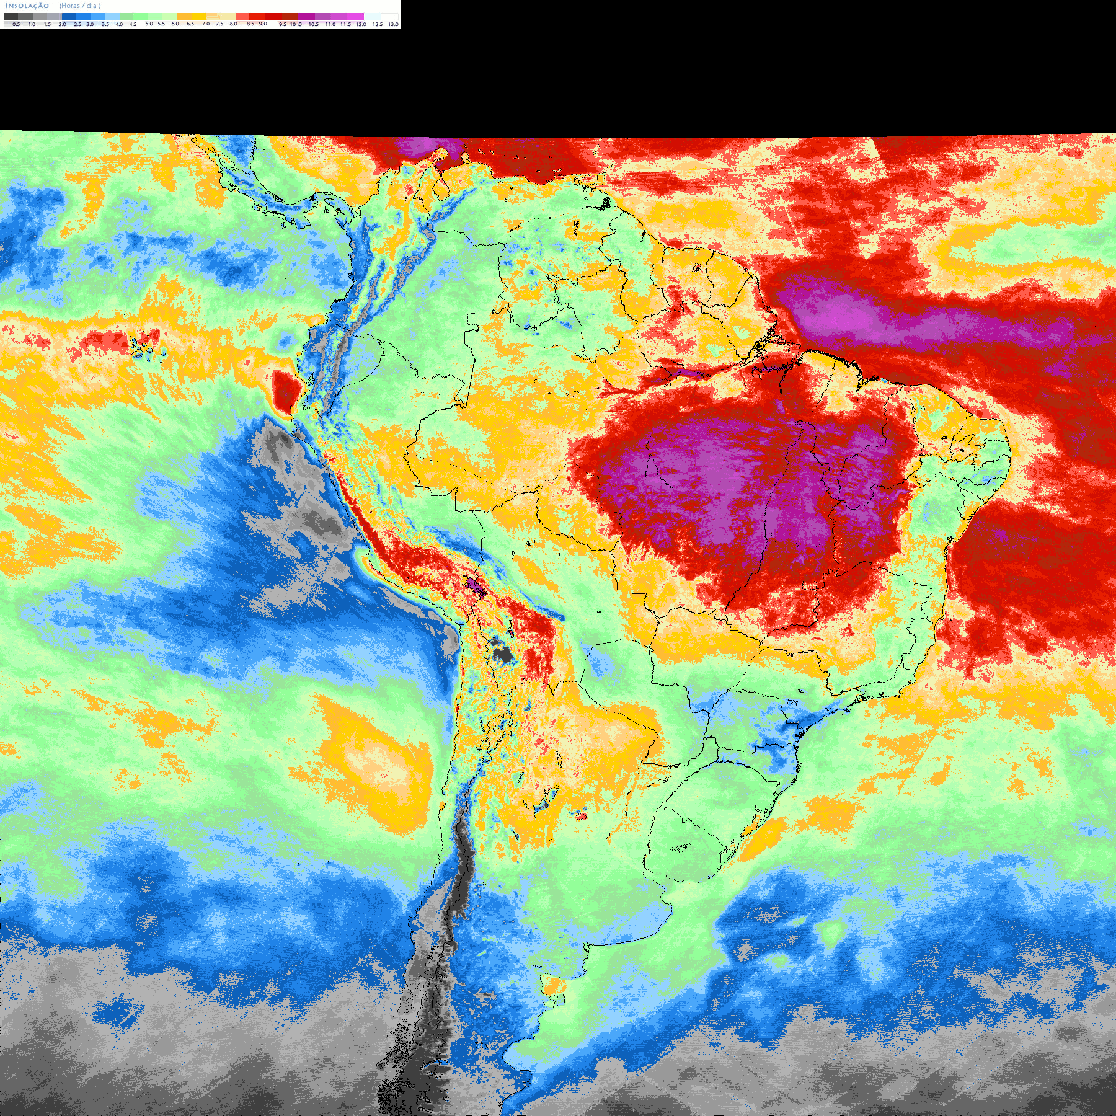Click the 9.0 legend value

click(263, 24)
